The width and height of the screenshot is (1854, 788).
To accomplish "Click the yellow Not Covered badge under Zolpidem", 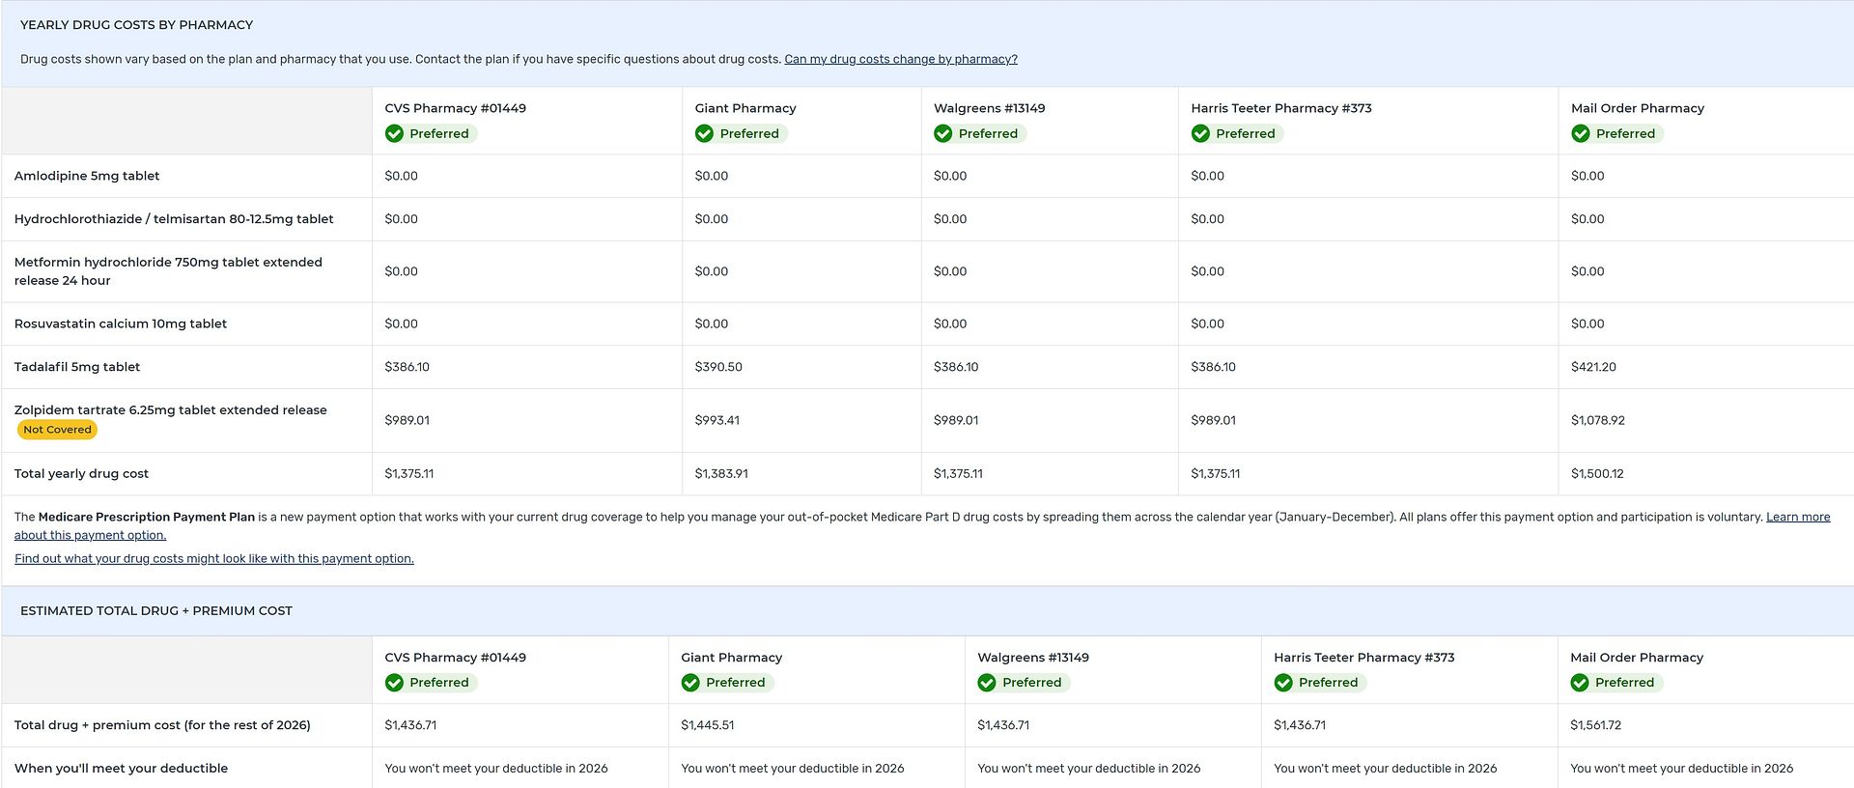I will click(57, 430).
